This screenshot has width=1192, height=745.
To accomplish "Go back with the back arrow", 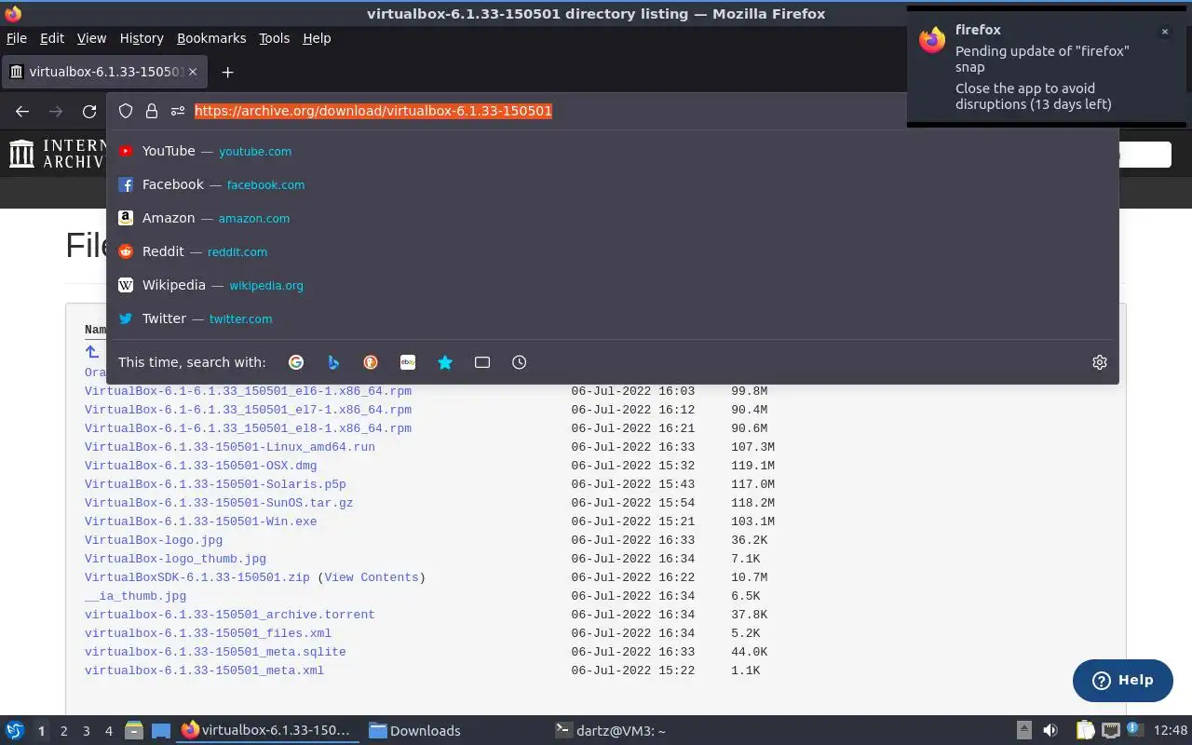I will [22, 111].
